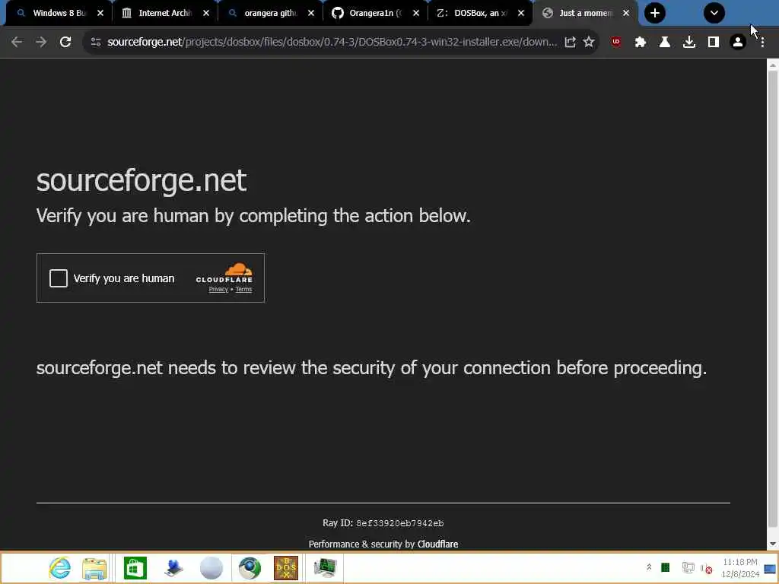Close the Just a moment tab
779x584 pixels.
626,13
